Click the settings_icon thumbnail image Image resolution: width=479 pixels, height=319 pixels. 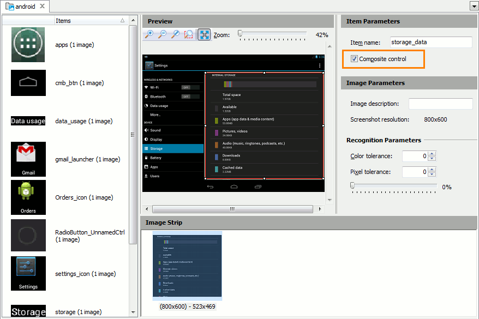coord(28,273)
